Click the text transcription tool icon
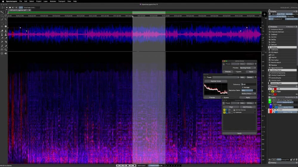 tap(2, 46)
